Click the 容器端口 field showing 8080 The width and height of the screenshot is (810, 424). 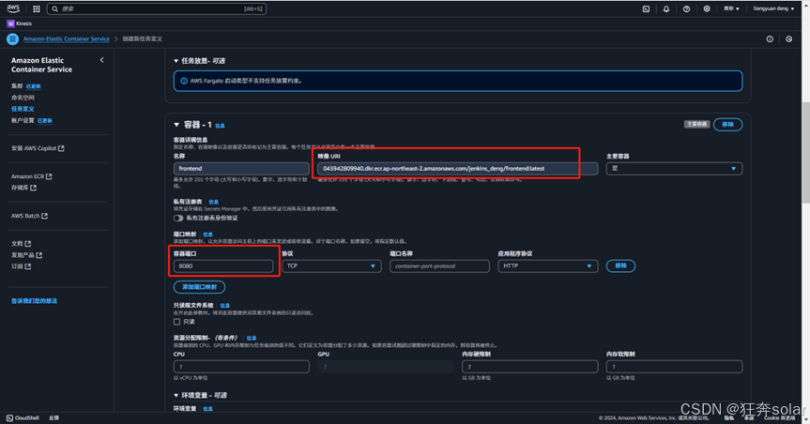[x=223, y=266]
